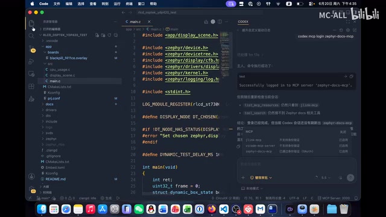Open the Explorer view in activity bar
386x217 pixels.
(31, 24)
